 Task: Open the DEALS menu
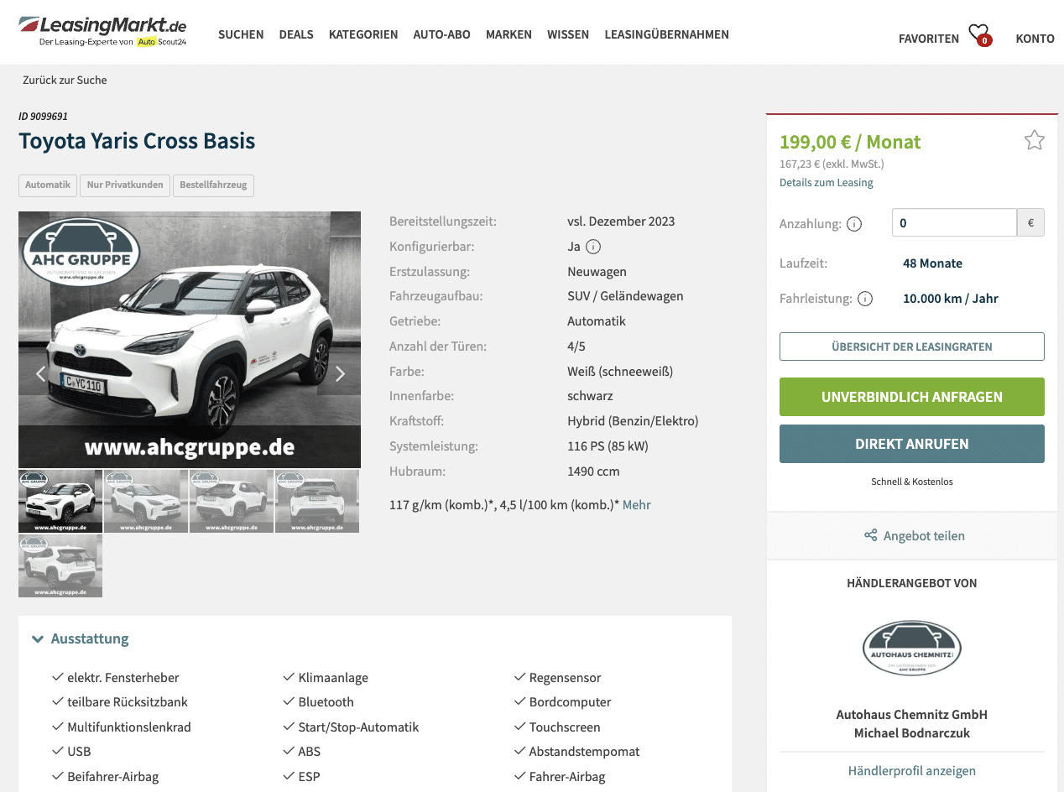(x=296, y=34)
